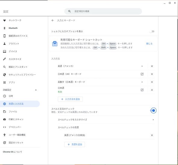Screen dimensions: 178x165
Task: Open スペルチェックをカスタマイズ submenu arrow
Action: pos(153,120)
